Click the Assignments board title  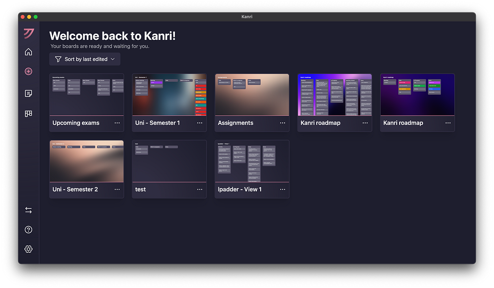(x=236, y=123)
